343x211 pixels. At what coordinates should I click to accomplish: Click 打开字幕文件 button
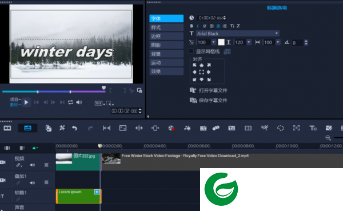(209, 90)
